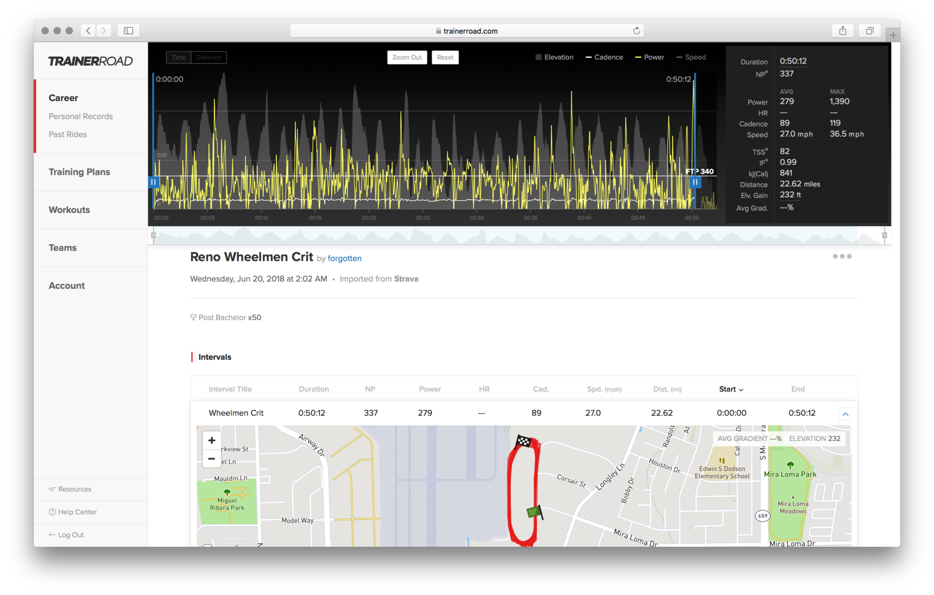The image size is (934, 595).
Task: Click left handle of overview range bar
Action: 154,235
